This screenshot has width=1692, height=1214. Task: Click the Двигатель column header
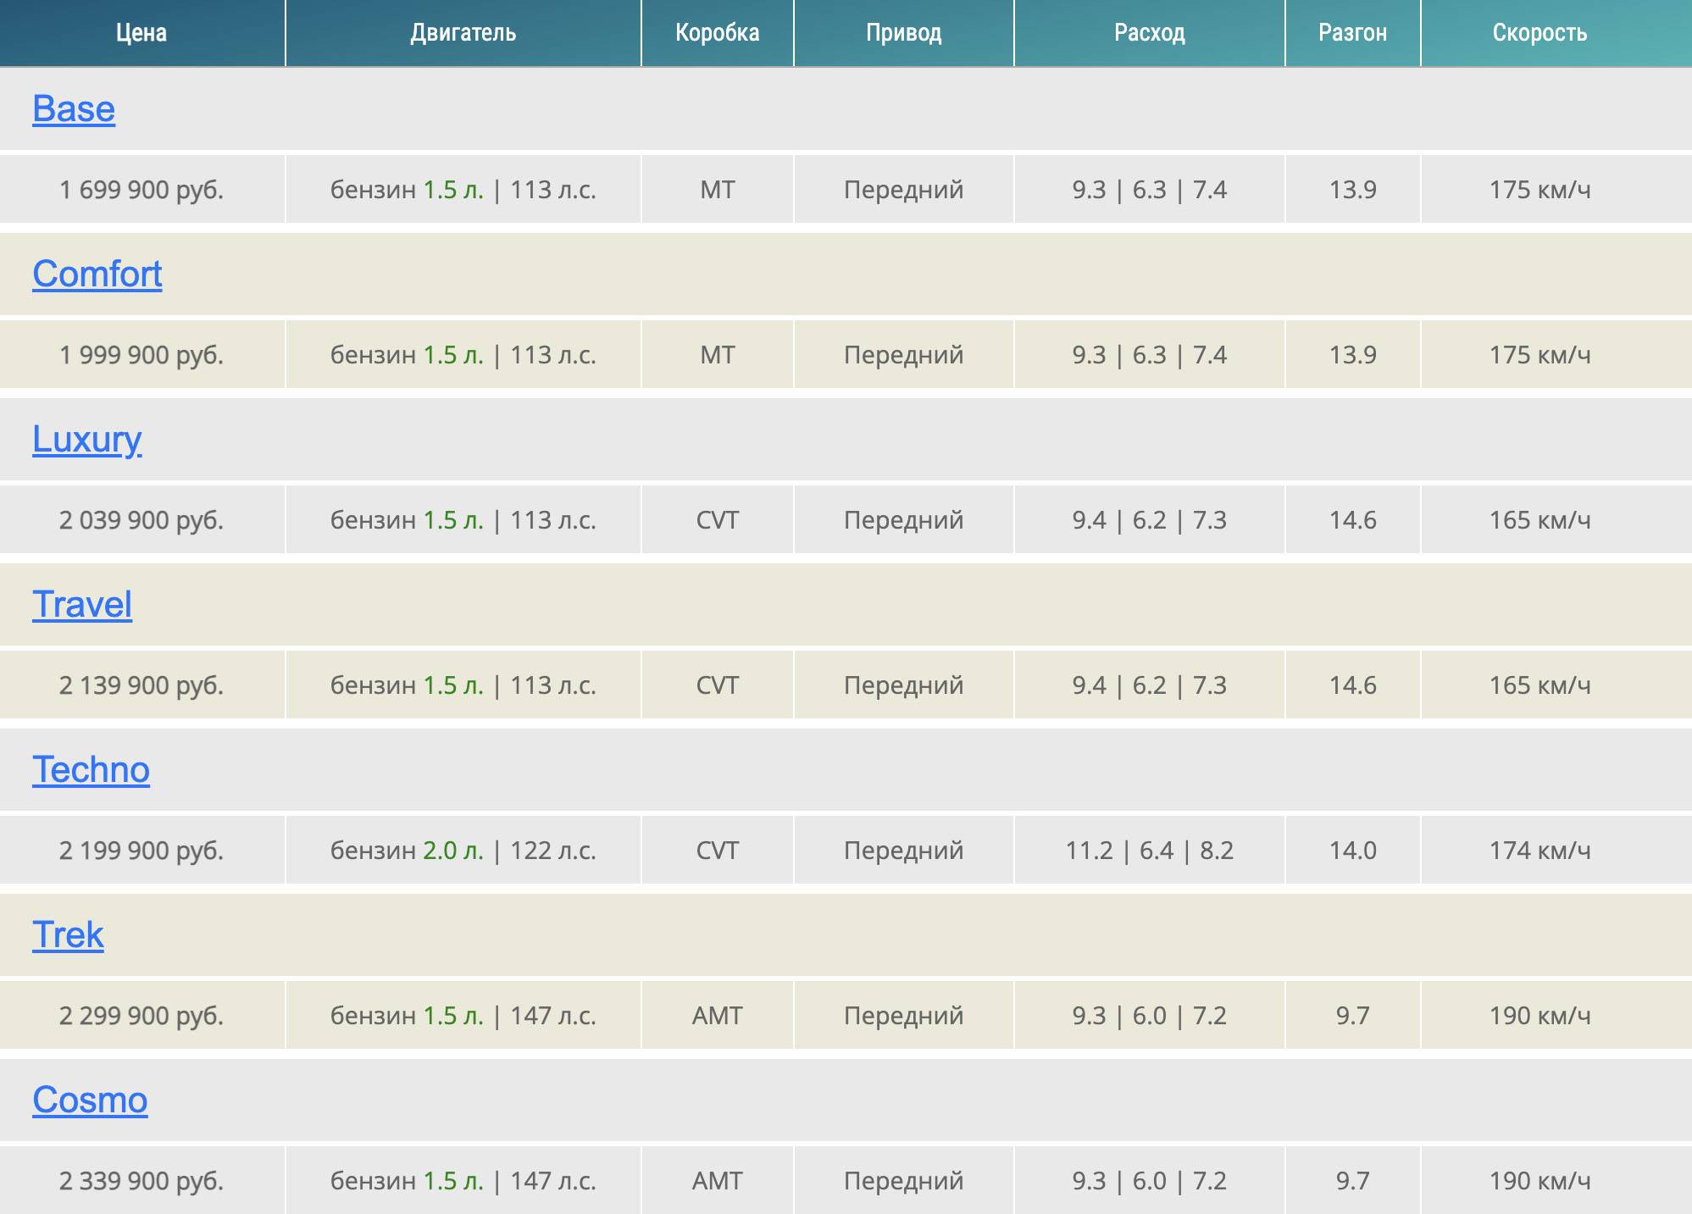(x=463, y=33)
